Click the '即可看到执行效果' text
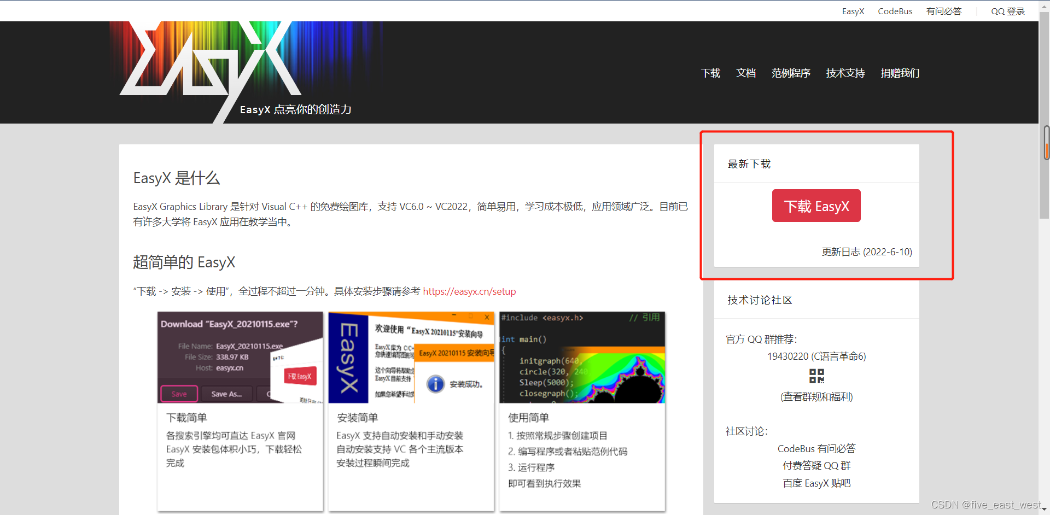This screenshot has width=1050, height=515. click(x=544, y=484)
